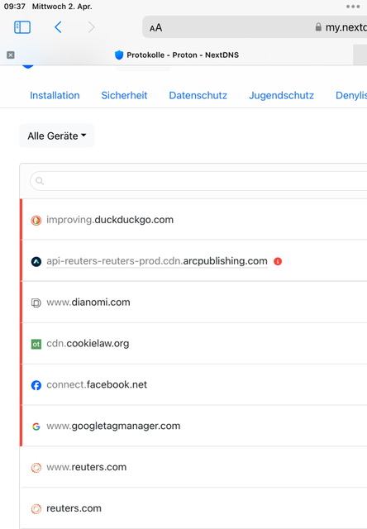This screenshot has width=367, height=529.
Task: Select cdn.cookielaw.org entry
Action: coord(88,344)
